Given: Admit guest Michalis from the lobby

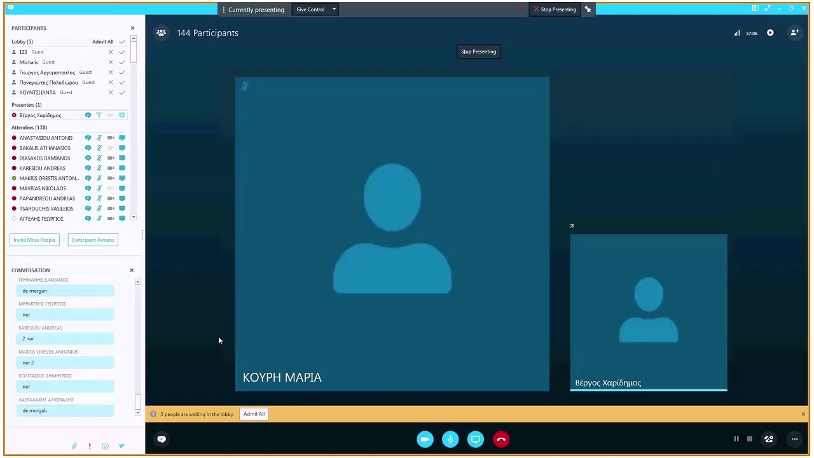Looking at the screenshot, I should (122, 62).
